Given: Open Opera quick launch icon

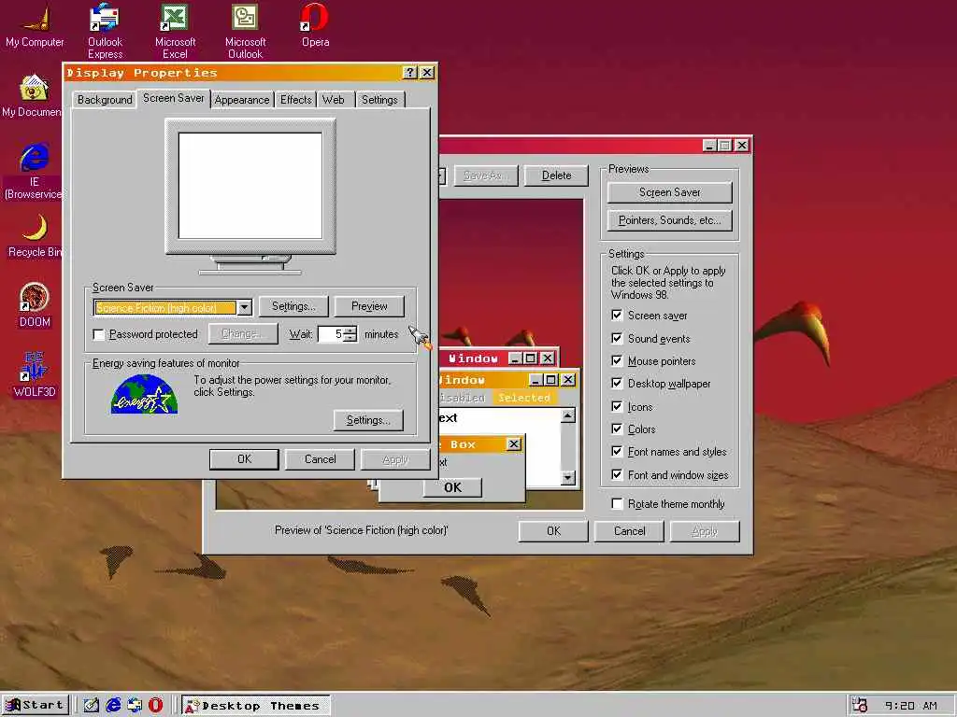Looking at the screenshot, I should pos(156,706).
